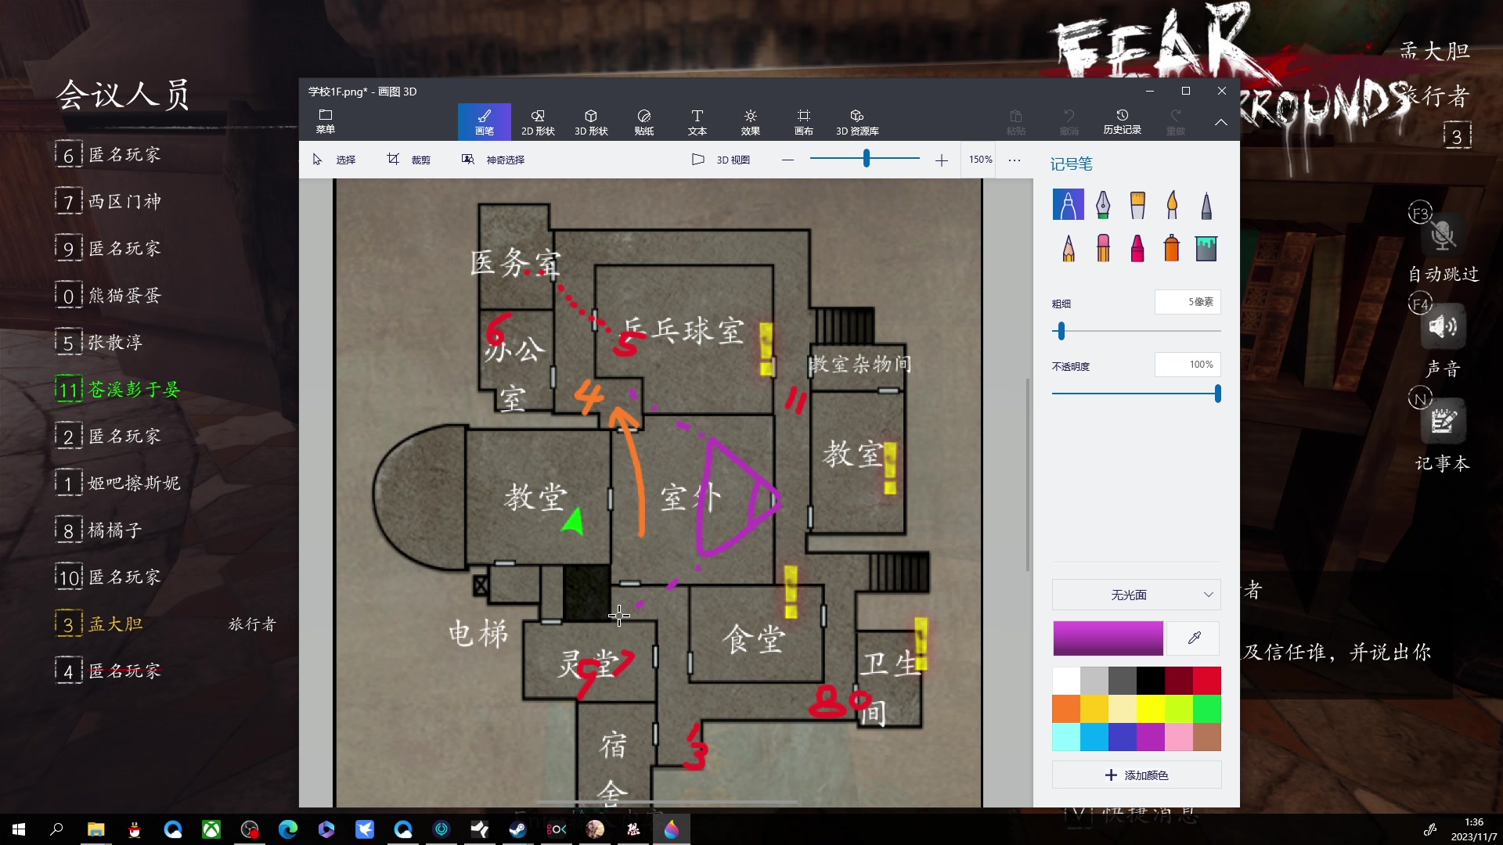Open the 文本 (text) tab
Image resolution: width=1503 pixels, height=845 pixels.
(x=697, y=122)
